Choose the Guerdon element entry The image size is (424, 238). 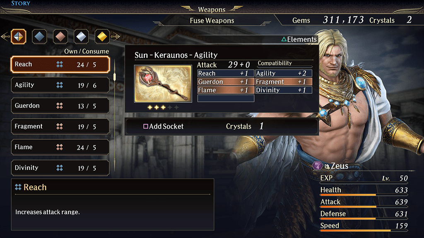click(x=60, y=106)
